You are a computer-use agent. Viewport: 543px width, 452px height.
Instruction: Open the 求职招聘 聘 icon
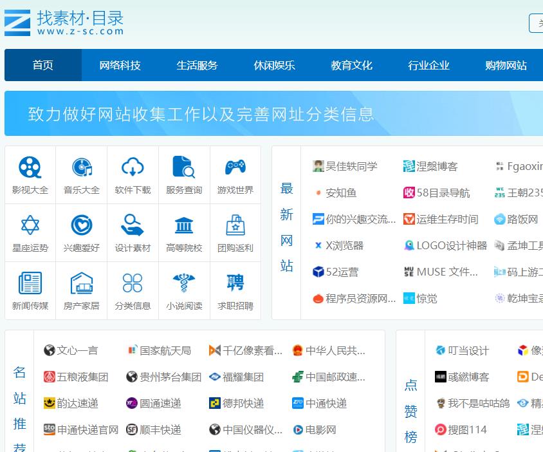tap(235, 283)
